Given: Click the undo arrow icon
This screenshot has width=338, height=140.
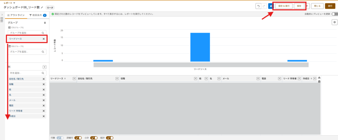Looking at the screenshot, I should (x=258, y=6).
